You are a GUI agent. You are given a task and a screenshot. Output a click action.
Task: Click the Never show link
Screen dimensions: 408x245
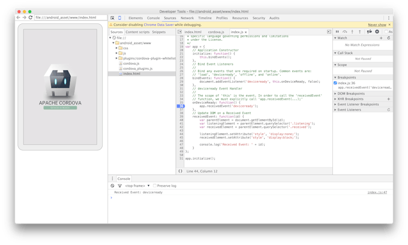point(377,25)
